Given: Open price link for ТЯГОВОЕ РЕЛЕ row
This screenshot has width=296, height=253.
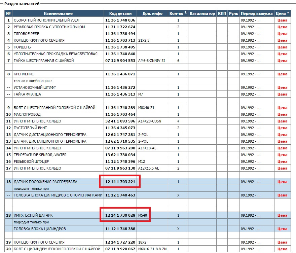Looking at the screenshot, I should tap(282, 34).
